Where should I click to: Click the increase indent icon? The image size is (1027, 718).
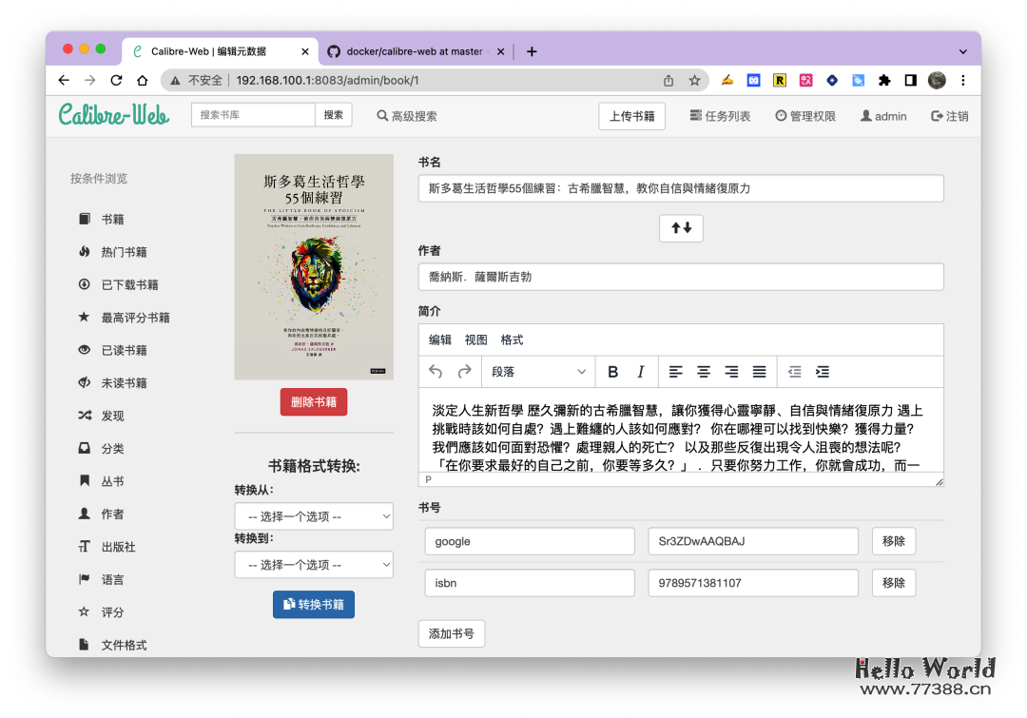[x=823, y=372]
